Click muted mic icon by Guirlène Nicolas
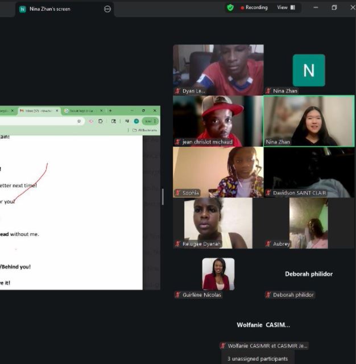This screenshot has height=364, width=356. click(177, 295)
